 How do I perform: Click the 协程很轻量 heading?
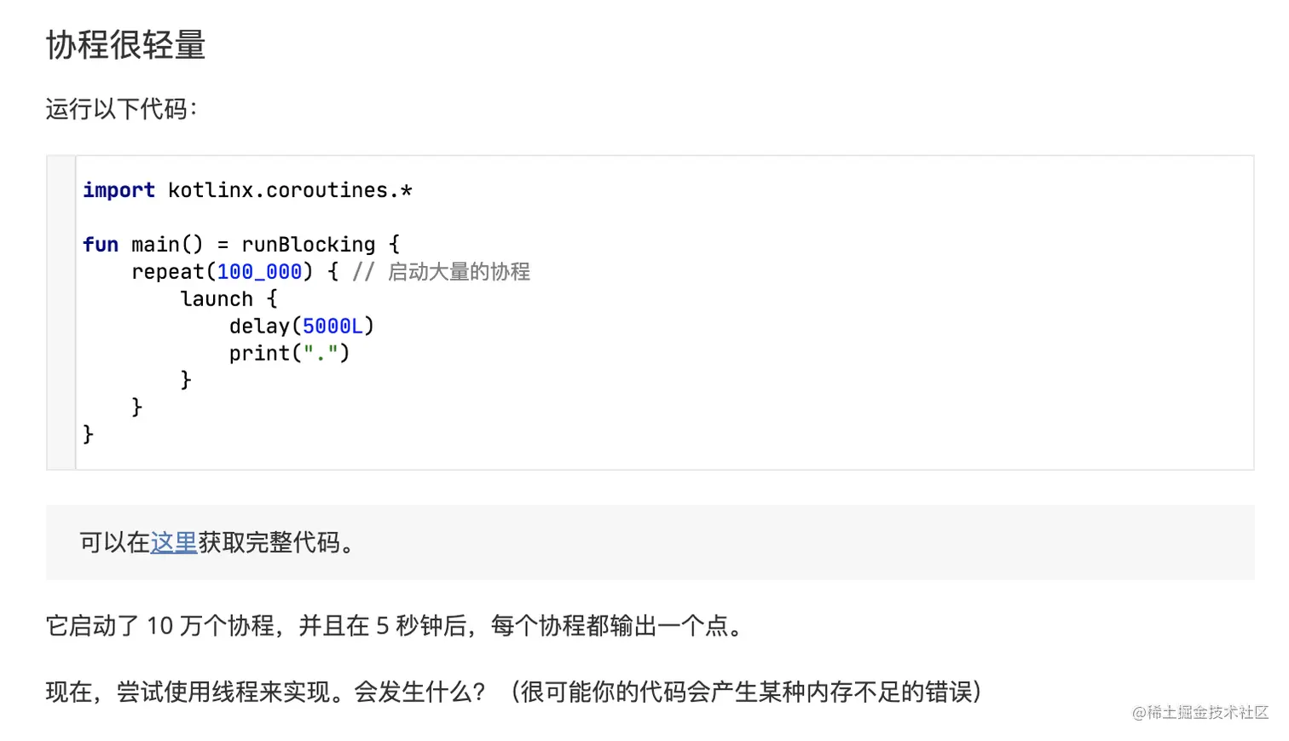coord(126,44)
